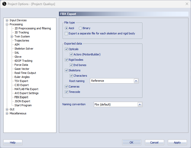Select the Ascii file type radio
The image size is (191, 148).
(66, 28)
